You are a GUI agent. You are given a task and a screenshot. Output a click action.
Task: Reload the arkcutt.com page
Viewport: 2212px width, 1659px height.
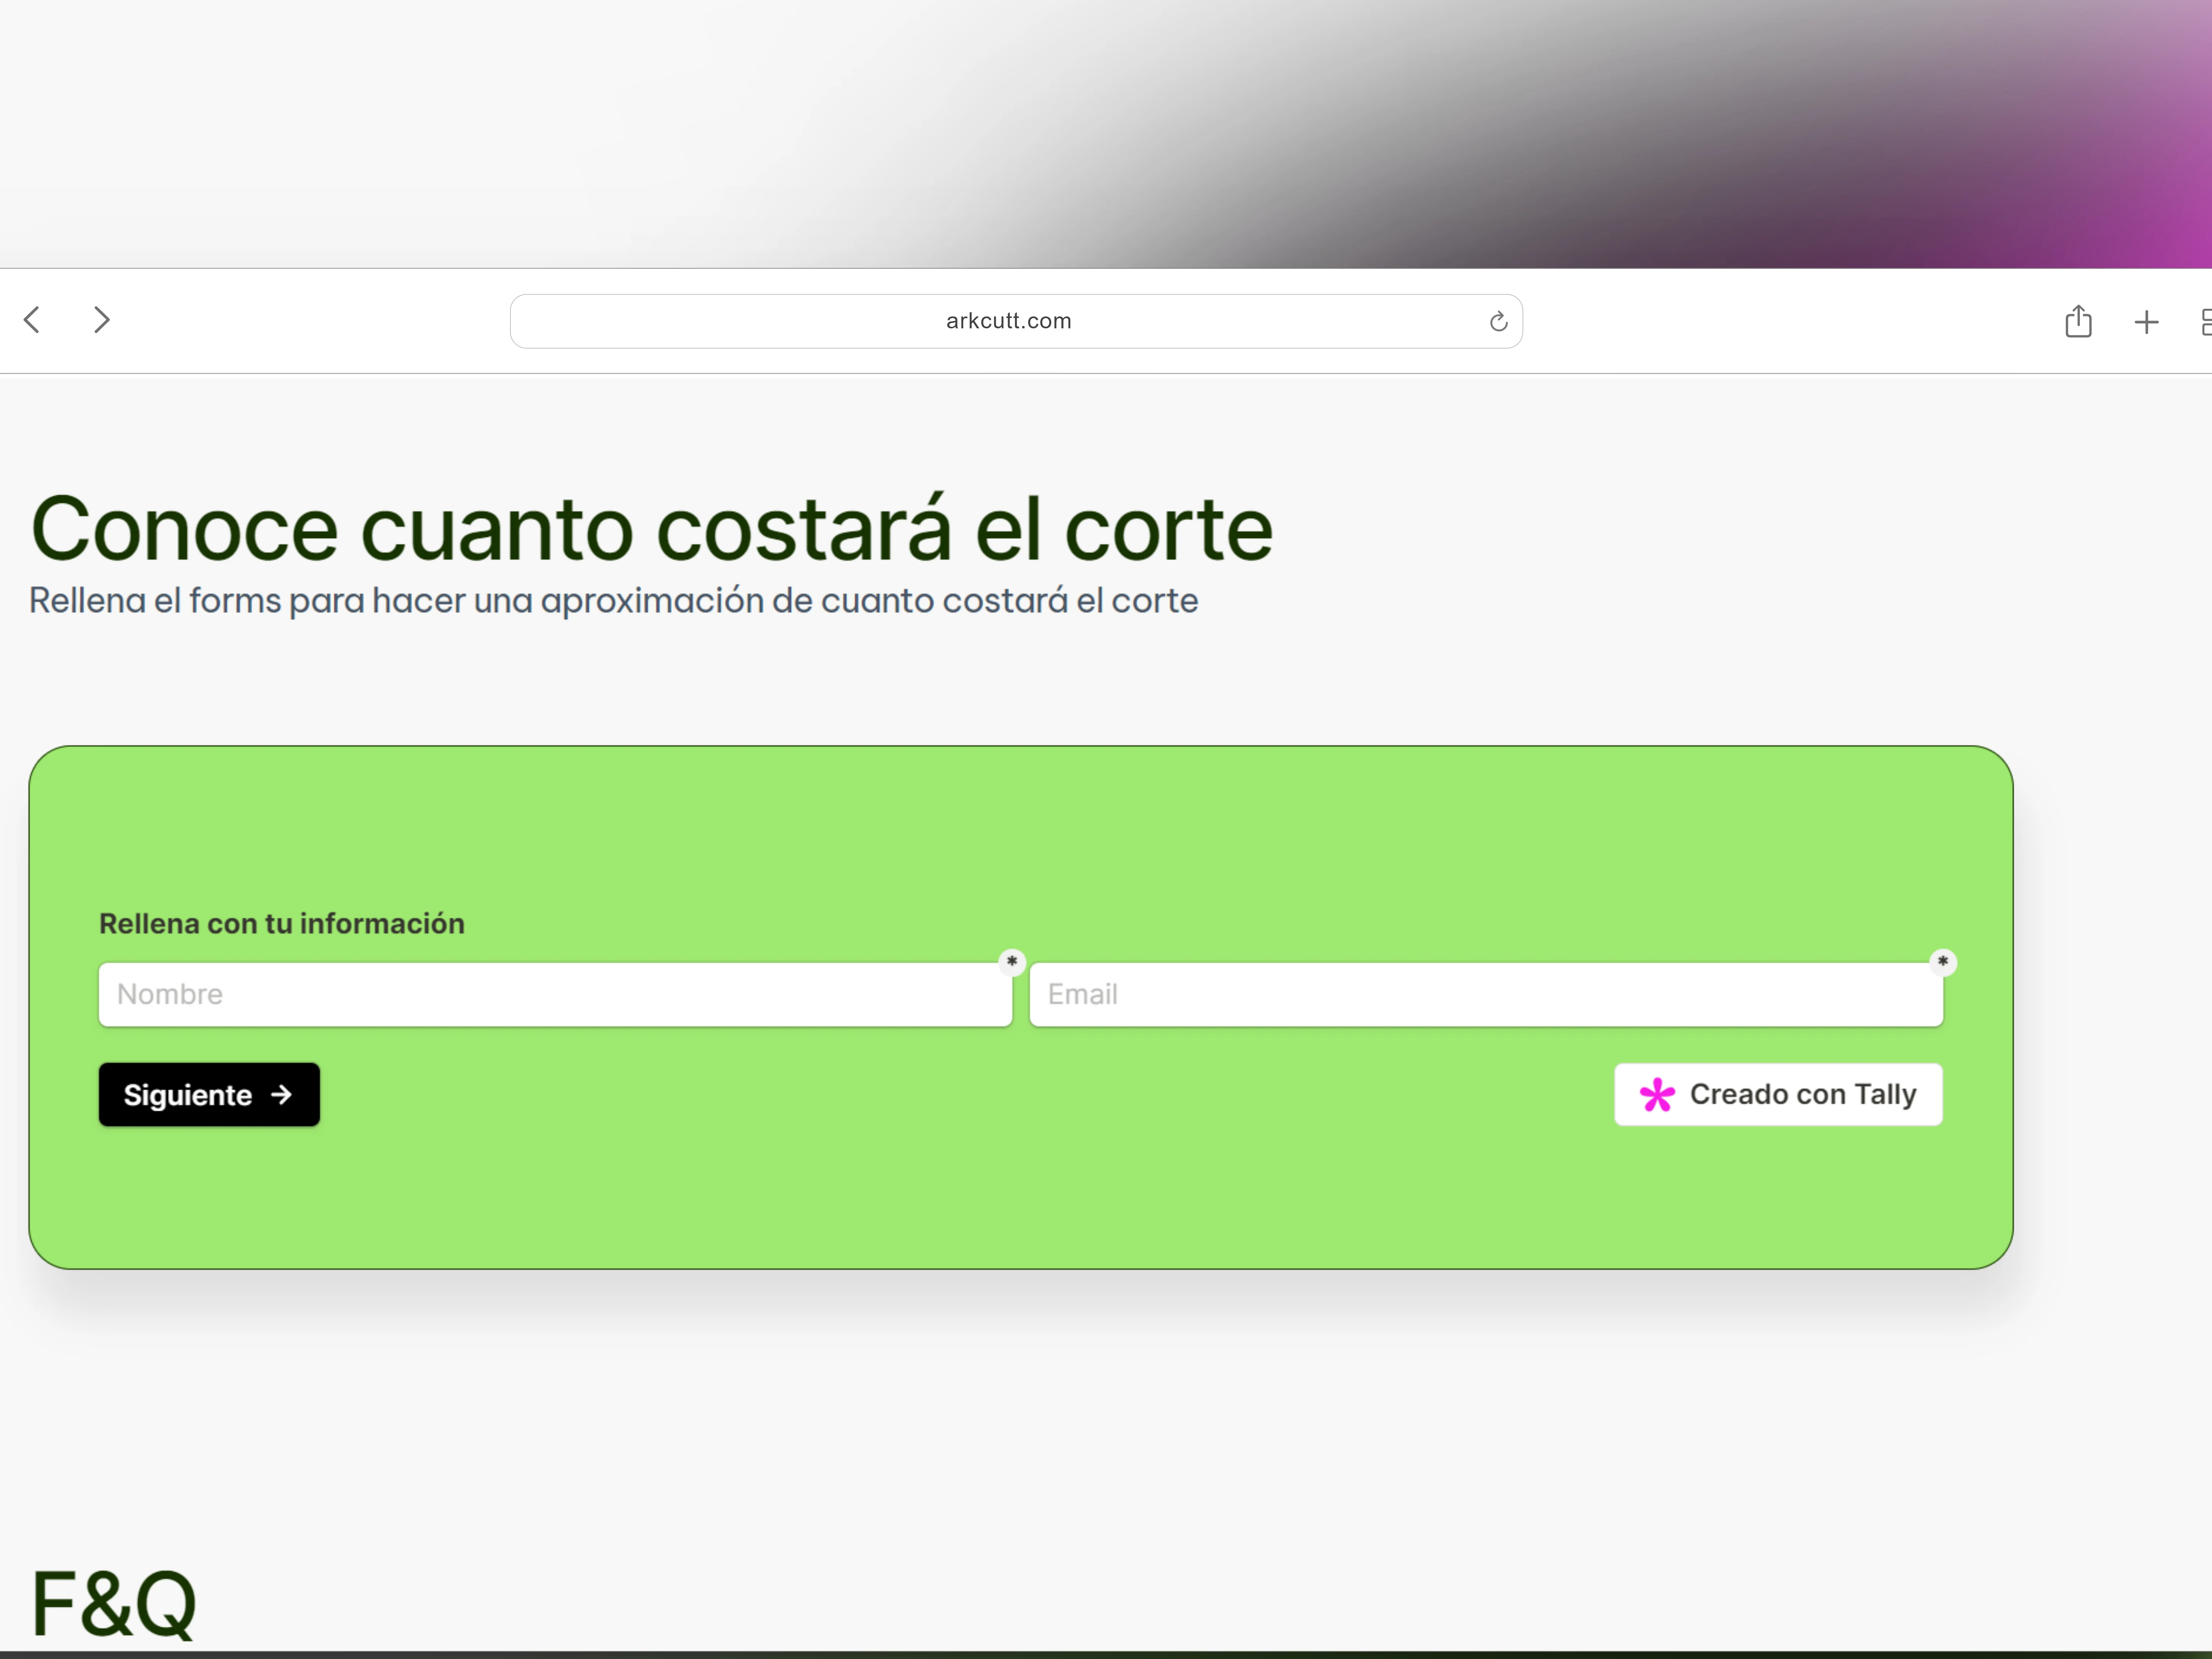pos(1498,321)
